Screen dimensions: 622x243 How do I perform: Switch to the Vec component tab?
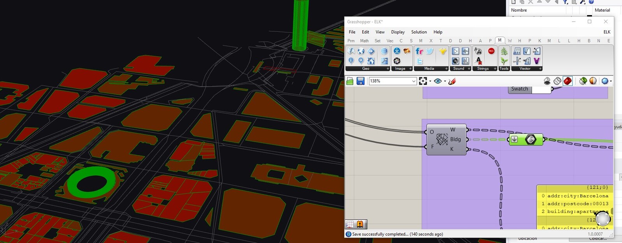point(390,41)
